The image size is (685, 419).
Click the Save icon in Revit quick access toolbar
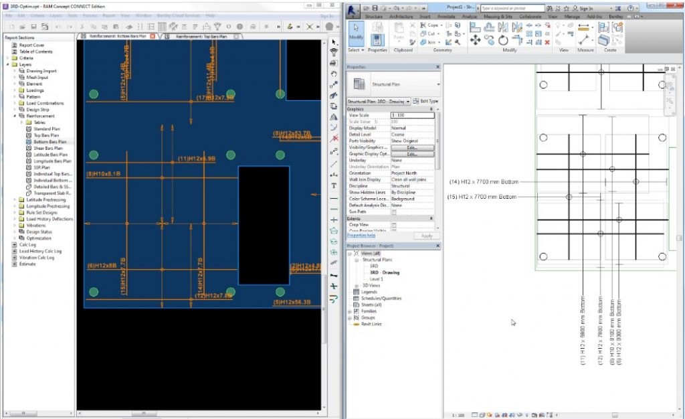click(375, 8)
